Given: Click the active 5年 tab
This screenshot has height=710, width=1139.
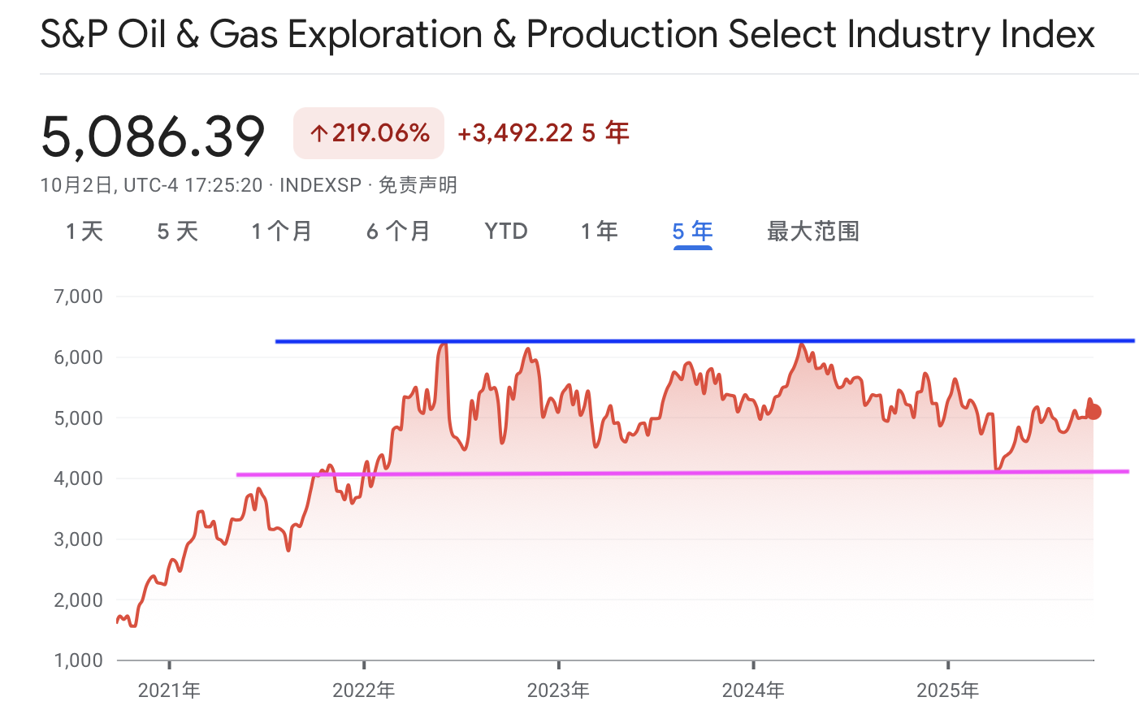Looking at the screenshot, I should coord(692,232).
